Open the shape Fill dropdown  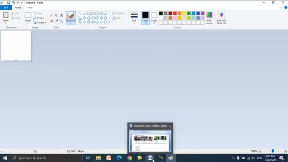pos(117,18)
